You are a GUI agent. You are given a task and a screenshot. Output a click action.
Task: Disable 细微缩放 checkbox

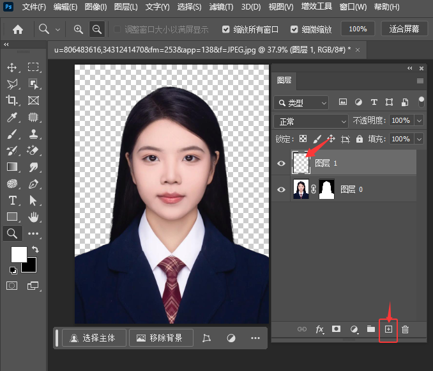[x=294, y=29]
